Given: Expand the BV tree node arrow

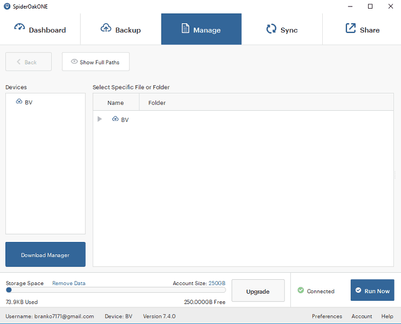Looking at the screenshot, I should 100,119.
